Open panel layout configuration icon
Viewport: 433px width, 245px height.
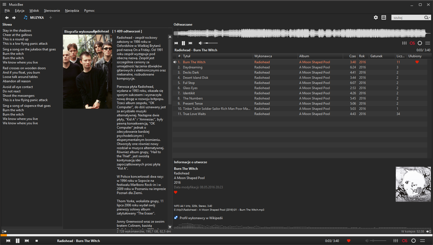(384, 17)
